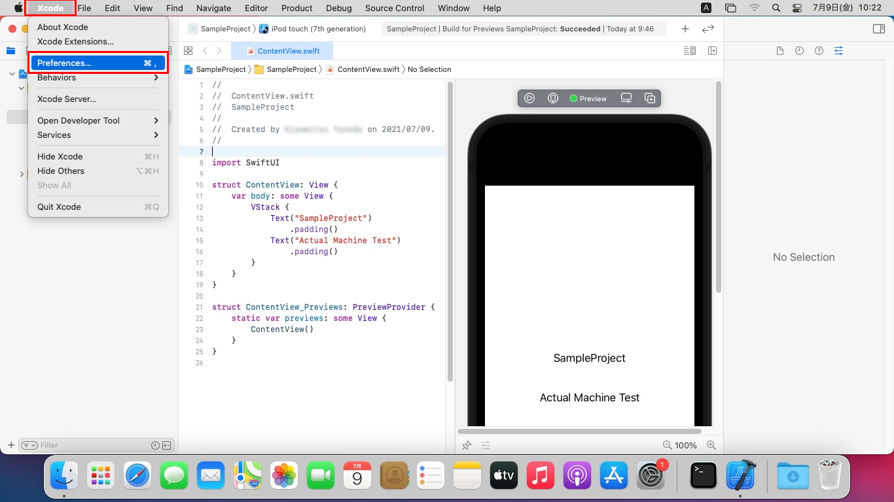This screenshot has width=894, height=502.
Task: Show the Attributes inspector
Action: pyautogui.click(x=838, y=51)
